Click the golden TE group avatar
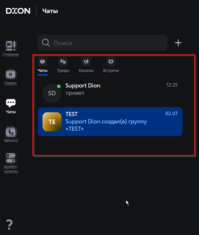199x235 pixels. coord(52,122)
